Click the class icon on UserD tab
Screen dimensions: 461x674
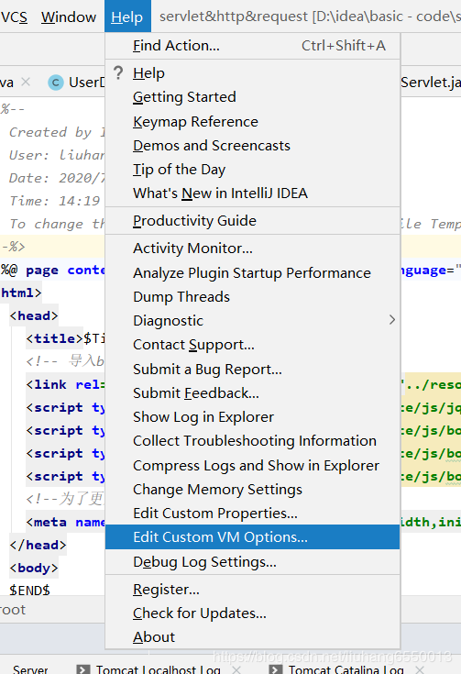pos(56,83)
